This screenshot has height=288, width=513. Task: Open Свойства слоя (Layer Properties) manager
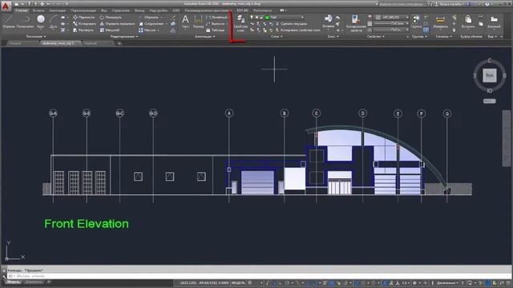click(240, 23)
